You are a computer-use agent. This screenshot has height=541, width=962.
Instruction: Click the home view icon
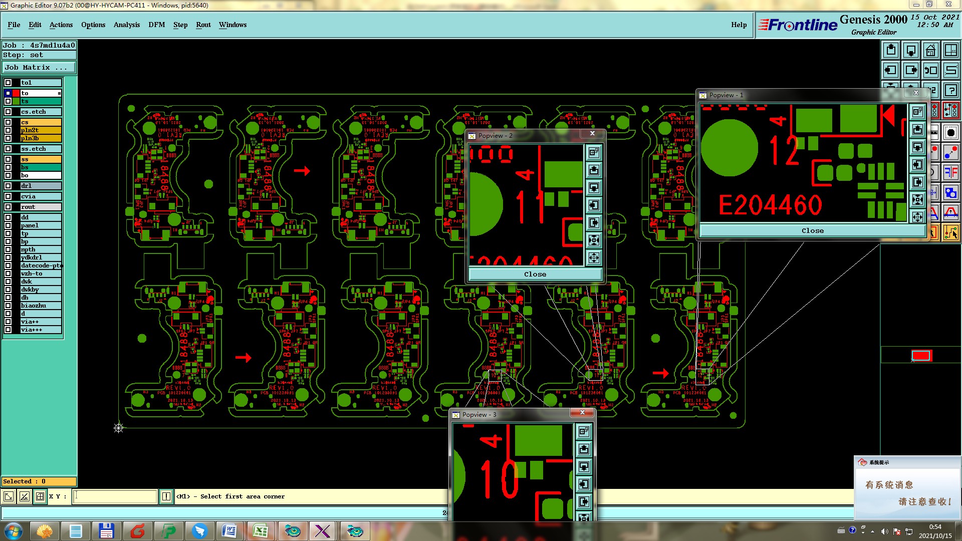click(x=931, y=50)
